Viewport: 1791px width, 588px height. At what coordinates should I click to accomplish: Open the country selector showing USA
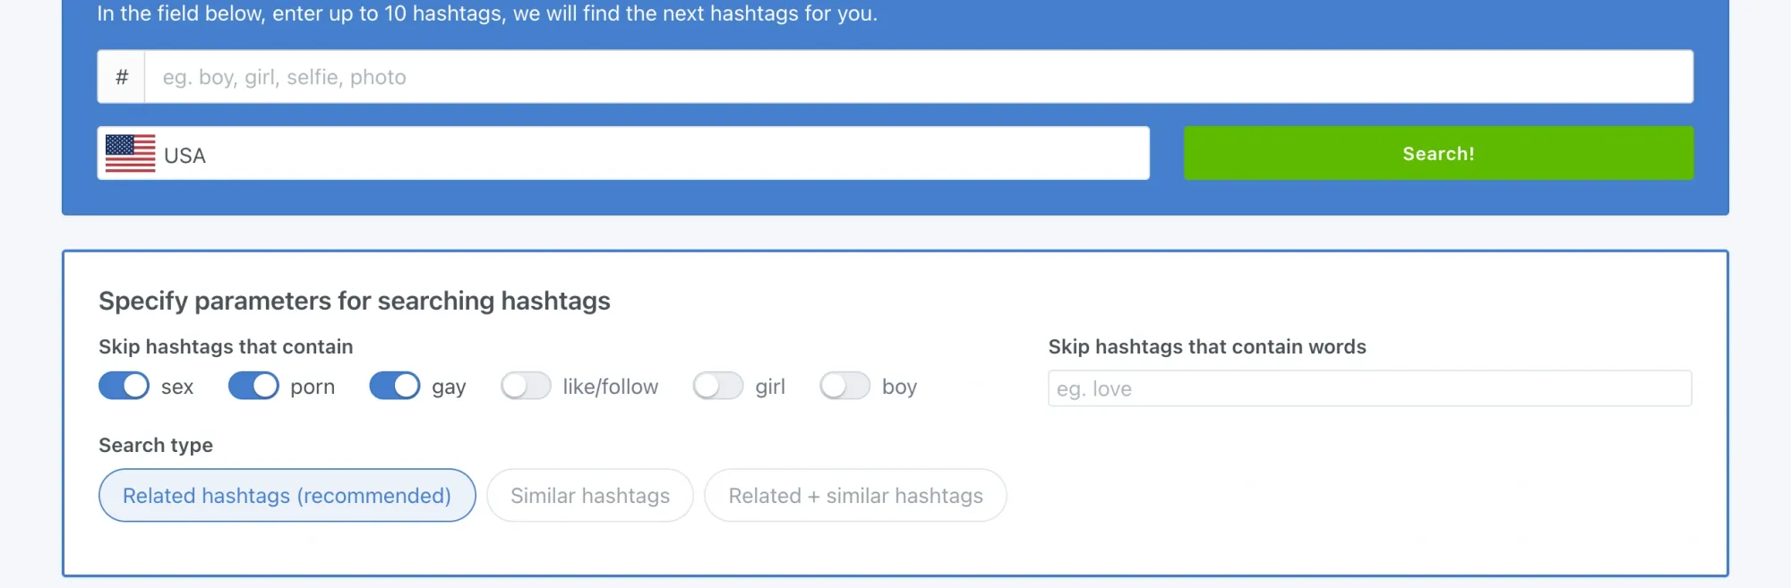pyautogui.click(x=622, y=153)
